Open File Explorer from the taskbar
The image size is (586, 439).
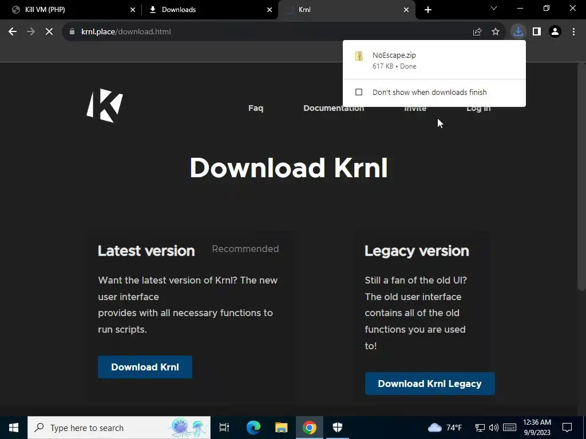282,428
